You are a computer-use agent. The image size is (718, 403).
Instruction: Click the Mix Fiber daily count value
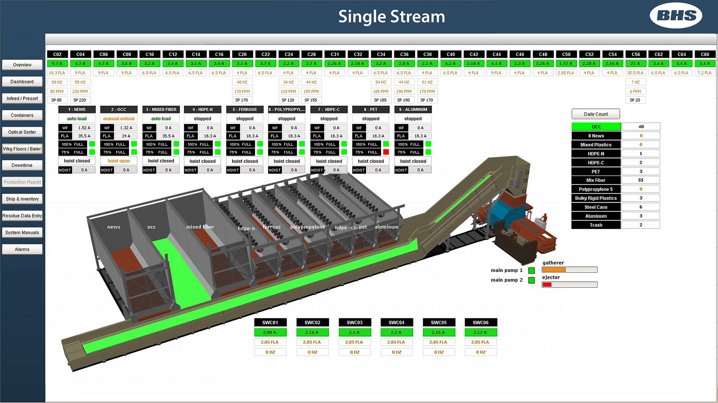[x=641, y=180]
